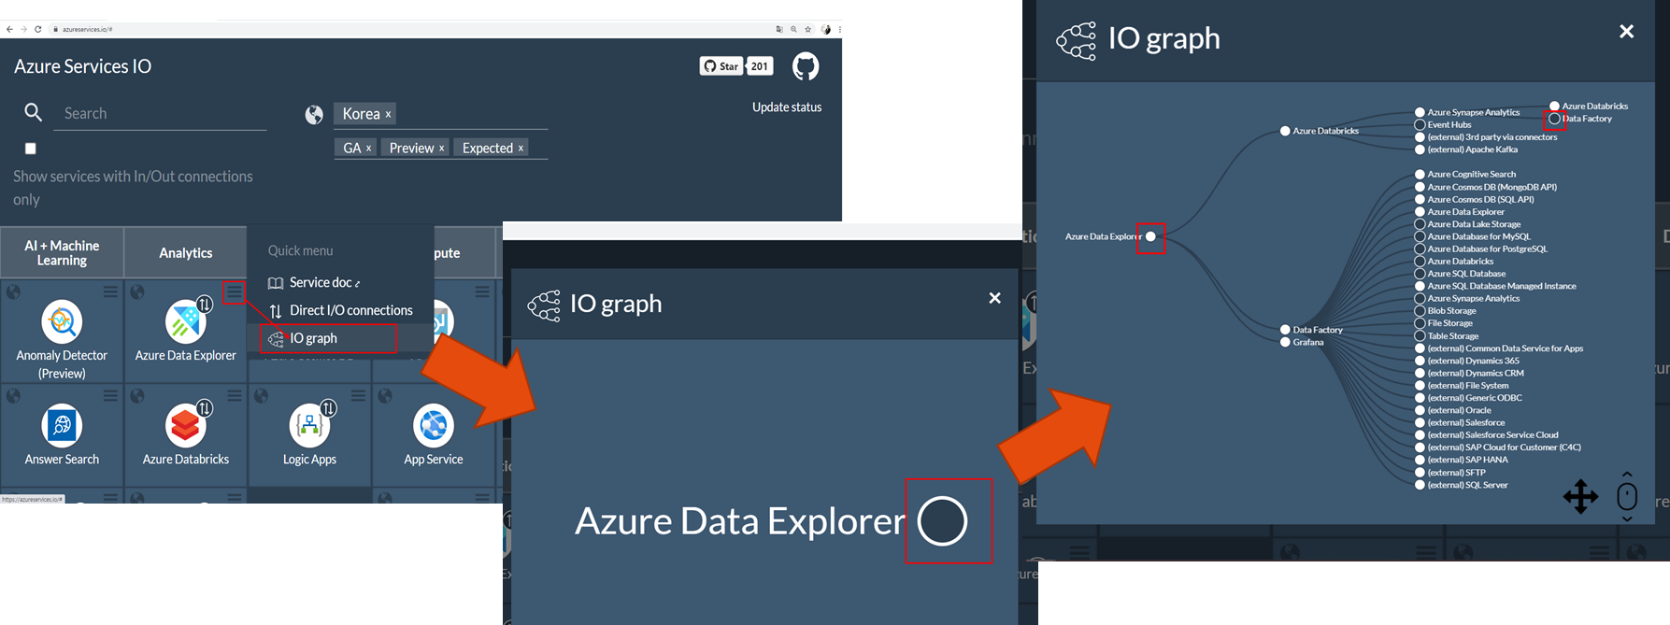Click the browser address bar
The image size is (1670, 625).
pos(411,29)
